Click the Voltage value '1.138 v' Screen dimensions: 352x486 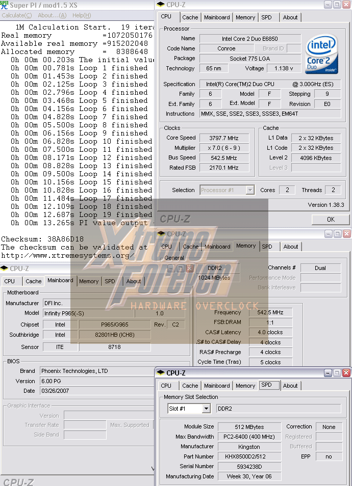pyautogui.click(x=284, y=68)
